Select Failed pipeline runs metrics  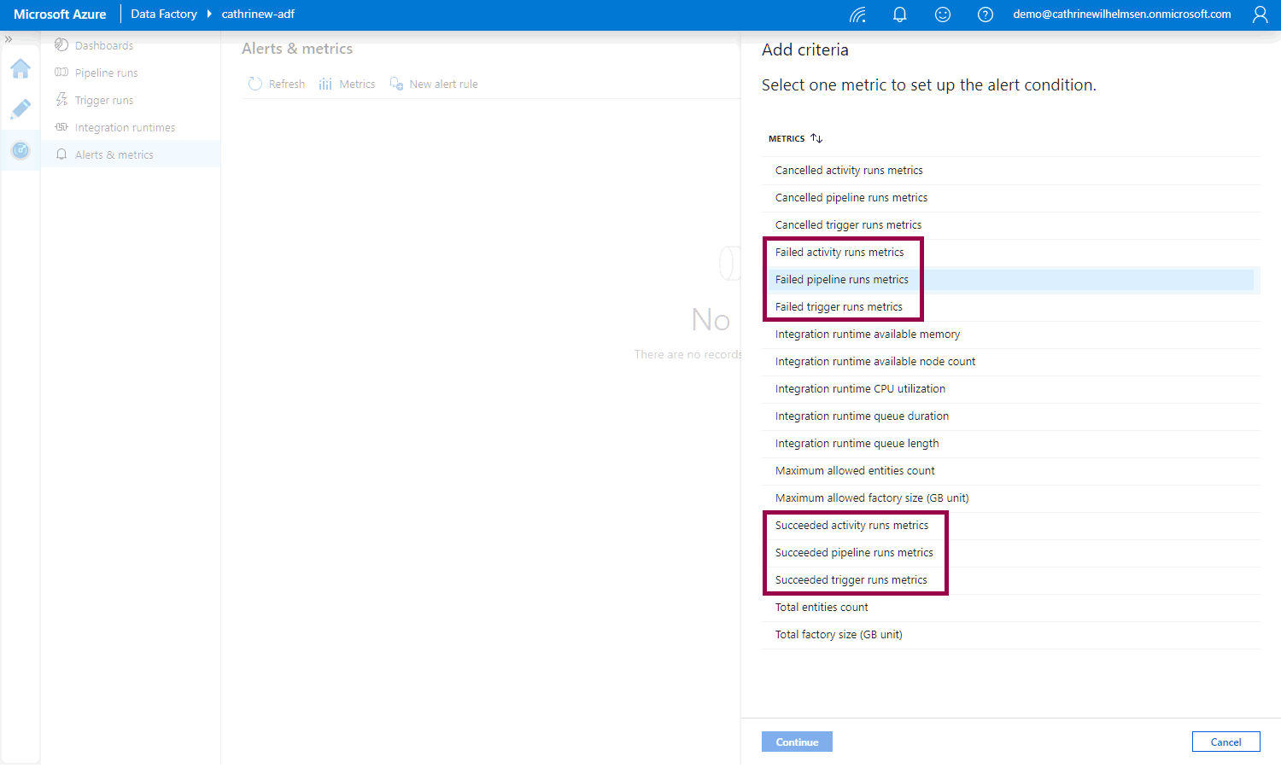(841, 280)
